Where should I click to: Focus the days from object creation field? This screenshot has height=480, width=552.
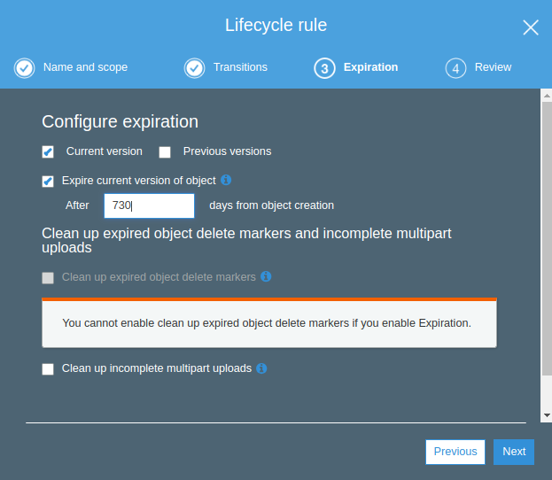click(149, 205)
